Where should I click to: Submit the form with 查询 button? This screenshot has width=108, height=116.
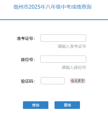click(36, 105)
